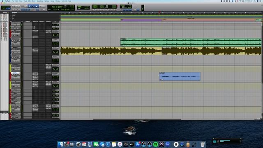Solo the track with yellow waveform clips

[17, 49]
